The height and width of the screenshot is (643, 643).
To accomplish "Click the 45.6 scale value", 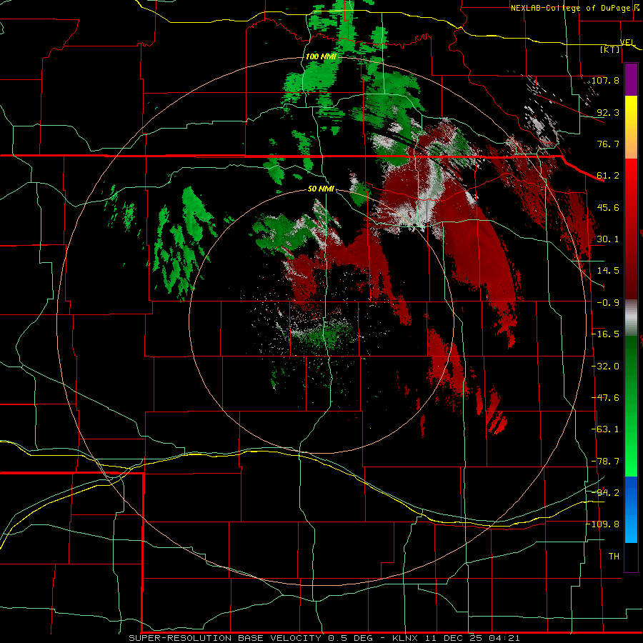I will 608,207.
